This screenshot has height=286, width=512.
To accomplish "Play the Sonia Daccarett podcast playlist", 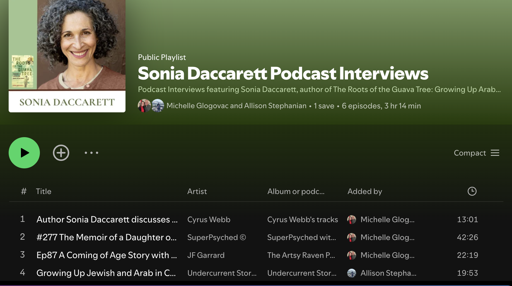I will (24, 153).
